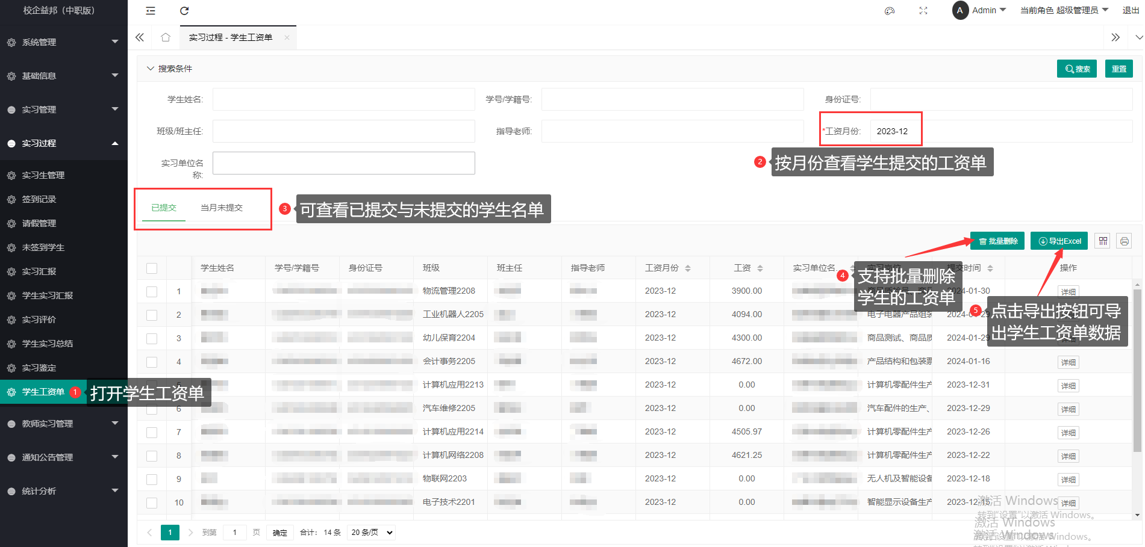Click the refresh icon in top bar
1145x547 pixels.
click(184, 11)
